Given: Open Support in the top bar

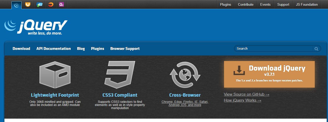Looking at the screenshot, I should (283, 4).
